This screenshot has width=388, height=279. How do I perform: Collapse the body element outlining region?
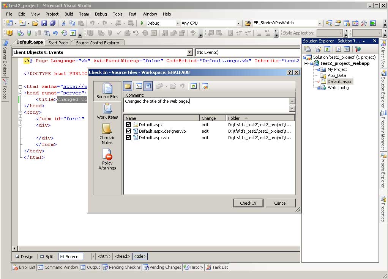pyautogui.click(x=20, y=113)
